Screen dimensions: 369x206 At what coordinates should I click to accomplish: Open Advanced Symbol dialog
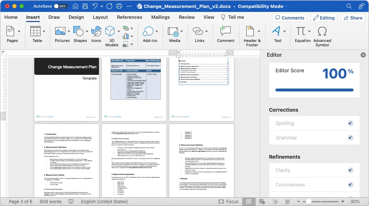click(322, 36)
